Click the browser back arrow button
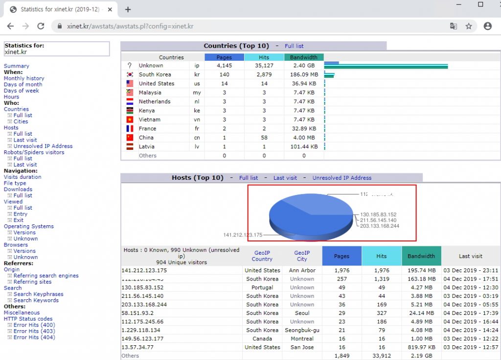This screenshot has height=360, width=501. [x=11, y=26]
